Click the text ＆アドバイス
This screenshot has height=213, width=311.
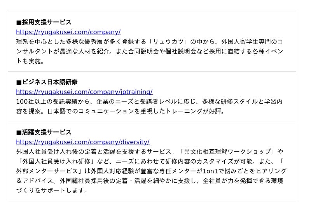[x=35, y=181]
